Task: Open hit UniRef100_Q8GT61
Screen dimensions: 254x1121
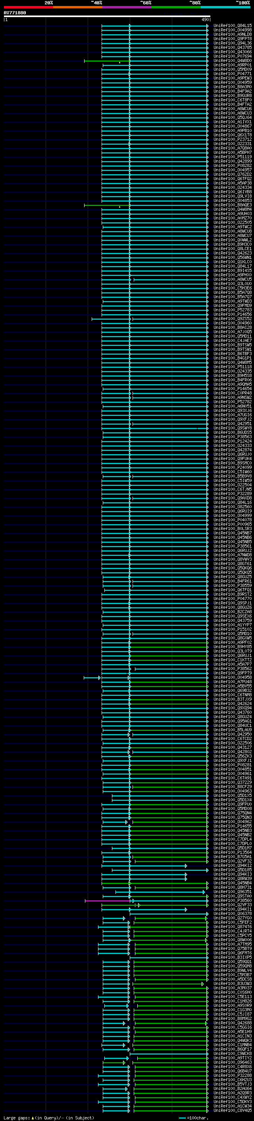Action: (233, 563)
